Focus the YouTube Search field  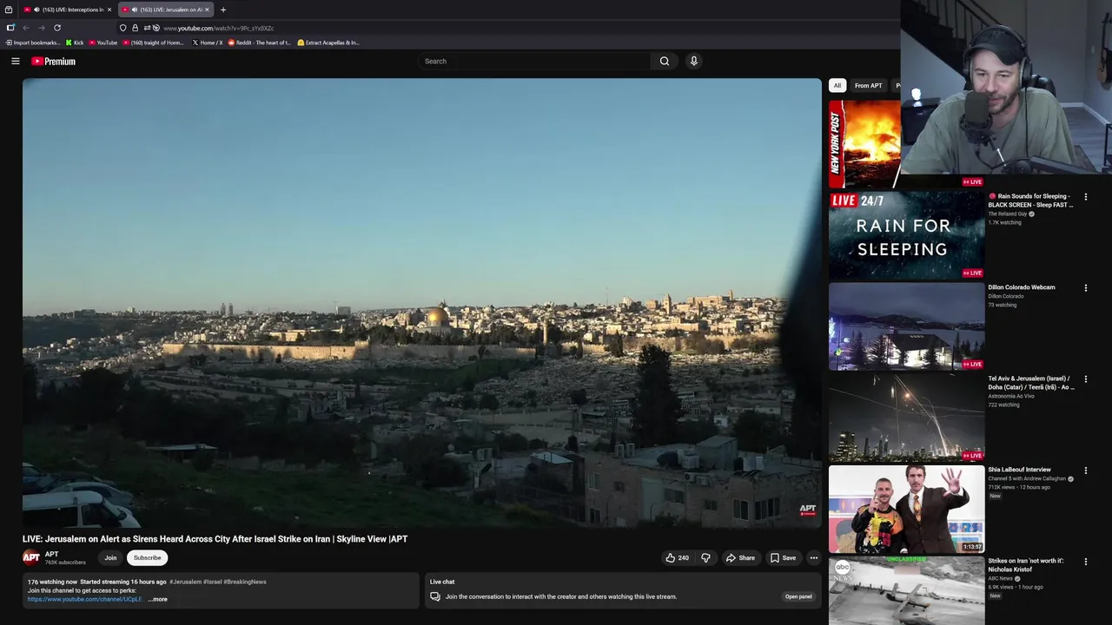click(x=534, y=61)
